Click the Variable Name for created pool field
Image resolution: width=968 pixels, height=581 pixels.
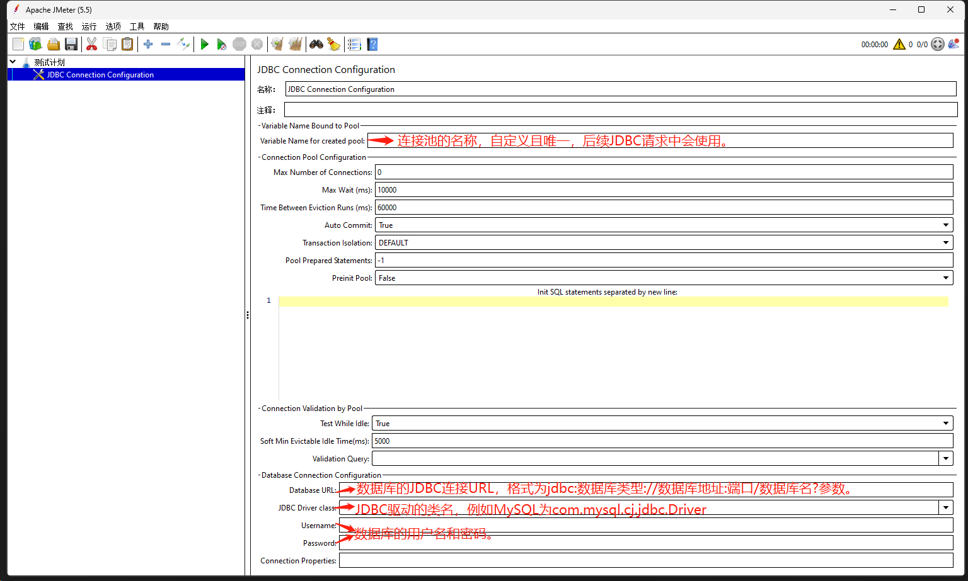660,140
